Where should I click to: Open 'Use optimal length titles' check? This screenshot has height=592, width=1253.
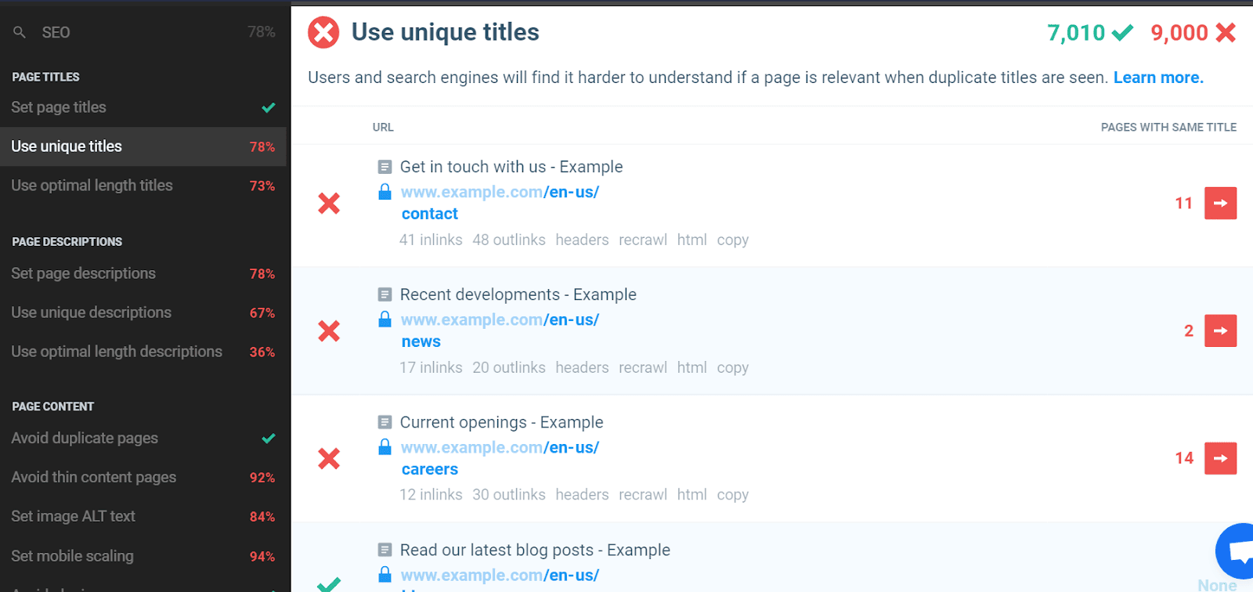point(92,186)
